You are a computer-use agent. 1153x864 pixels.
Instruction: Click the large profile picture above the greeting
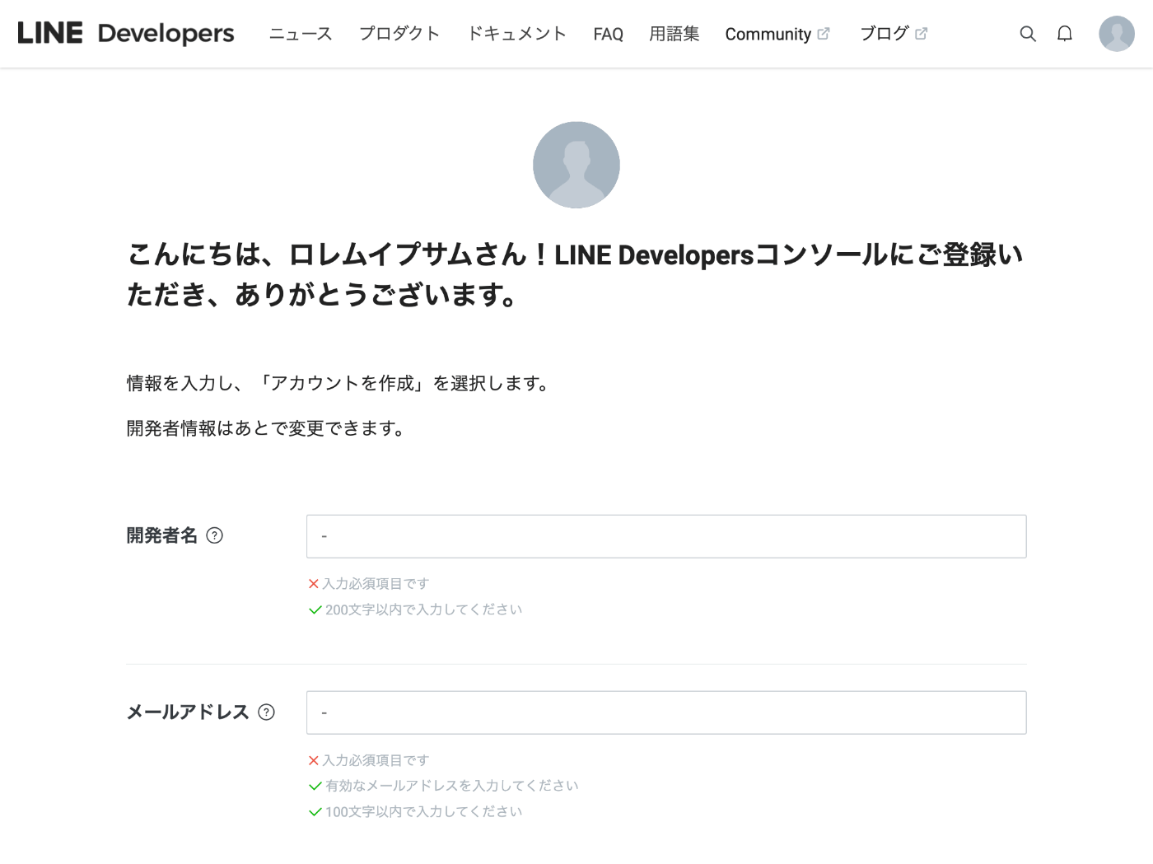coord(576,165)
